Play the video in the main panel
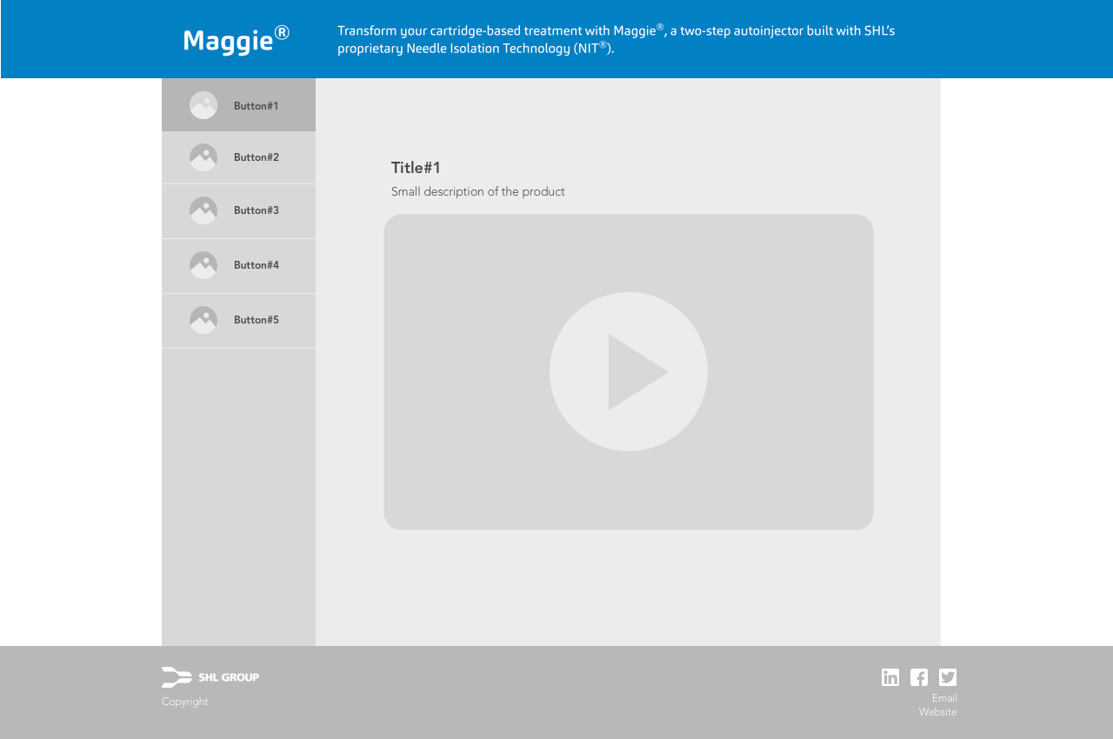Image resolution: width=1113 pixels, height=739 pixels. coord(629,372)
